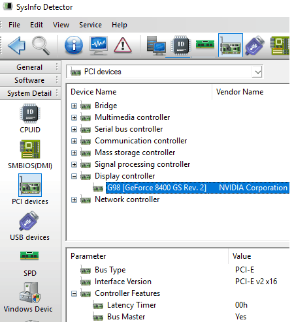
Task: Open the monitor with waveform toolbar icon
Action: pos(99,46)
